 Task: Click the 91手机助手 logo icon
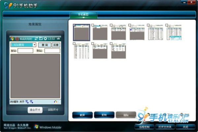pyautogui.click(x=7, y=5)
